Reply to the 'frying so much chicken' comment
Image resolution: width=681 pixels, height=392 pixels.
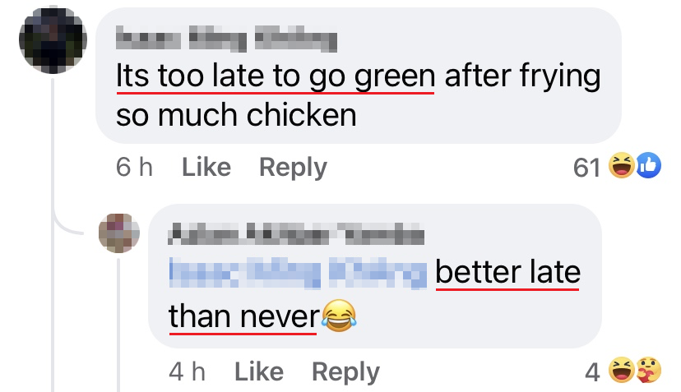pyautogui.click(x=293, y=168)
